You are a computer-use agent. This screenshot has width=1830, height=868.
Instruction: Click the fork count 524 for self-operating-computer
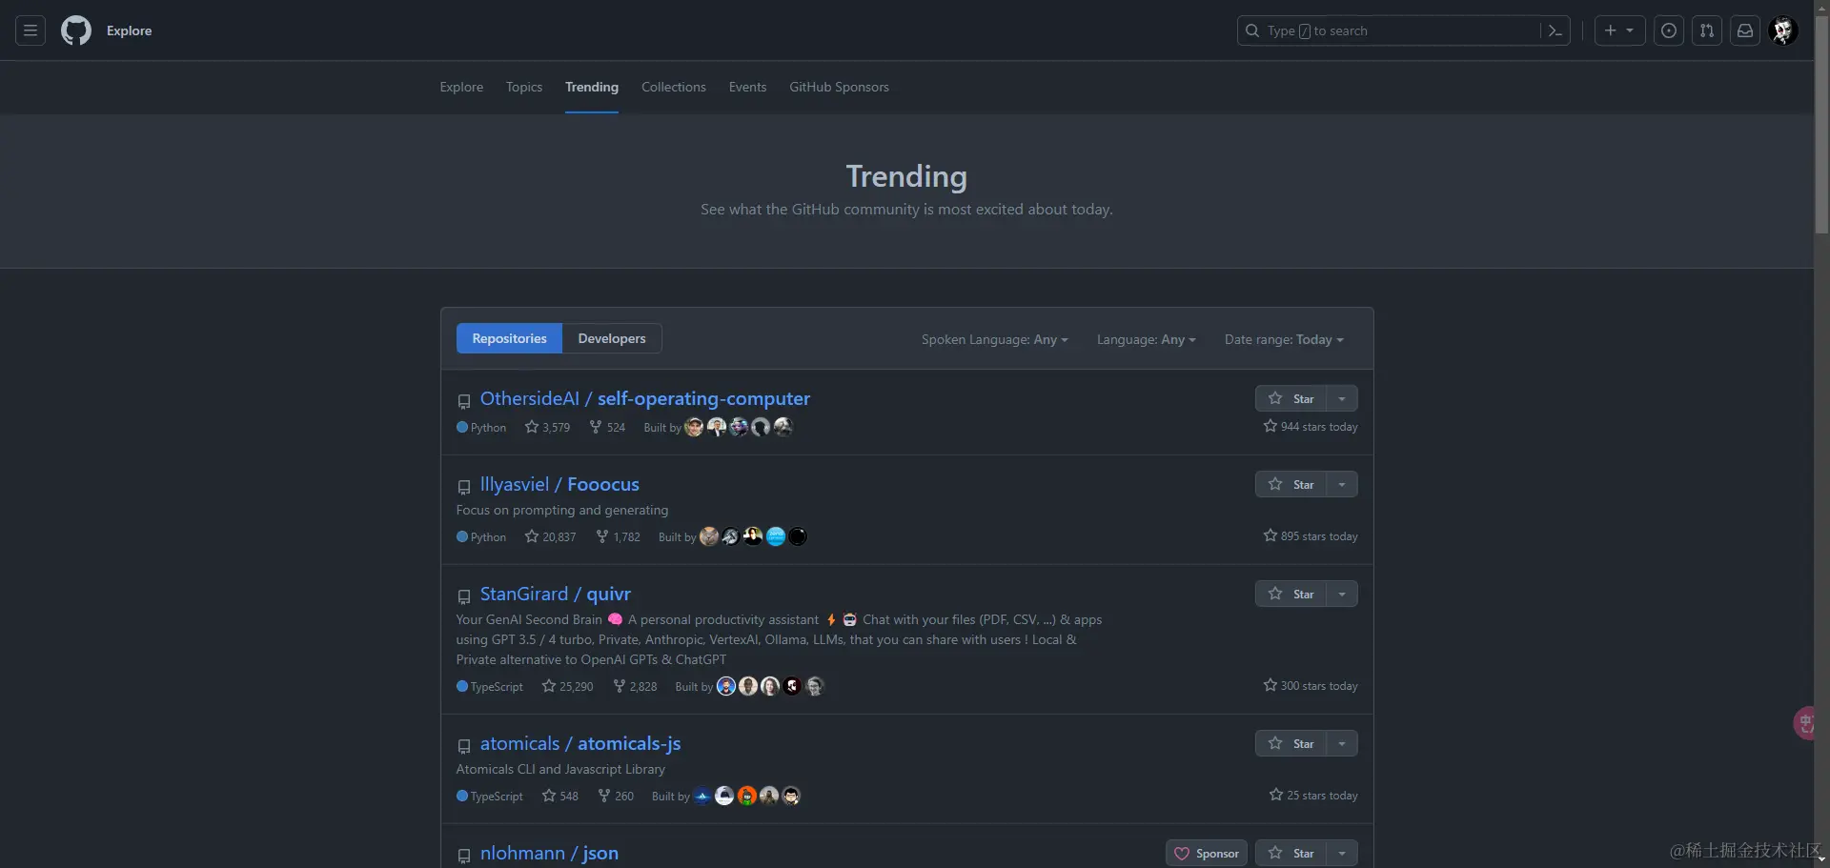(607, 428)
